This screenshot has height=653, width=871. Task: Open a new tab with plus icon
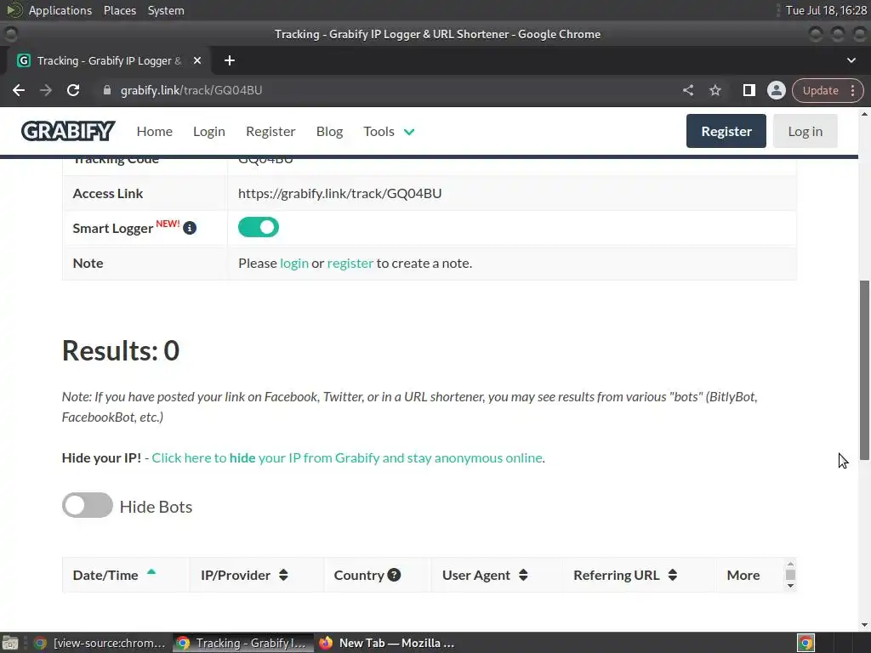[x=230, y=60]
